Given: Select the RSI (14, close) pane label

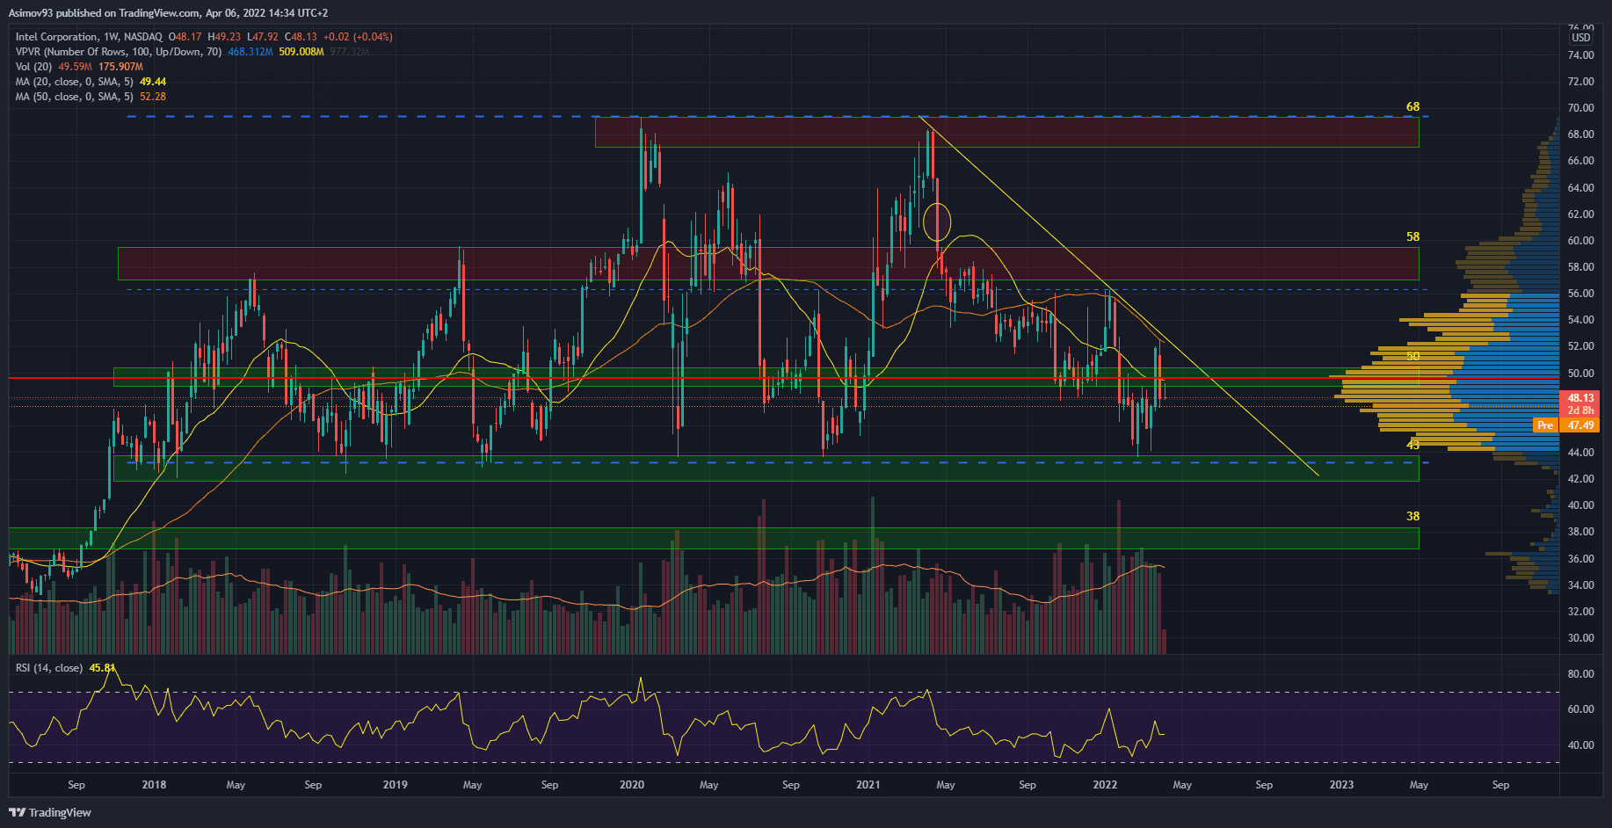Looking at the screenshot, I should [49, 668].
